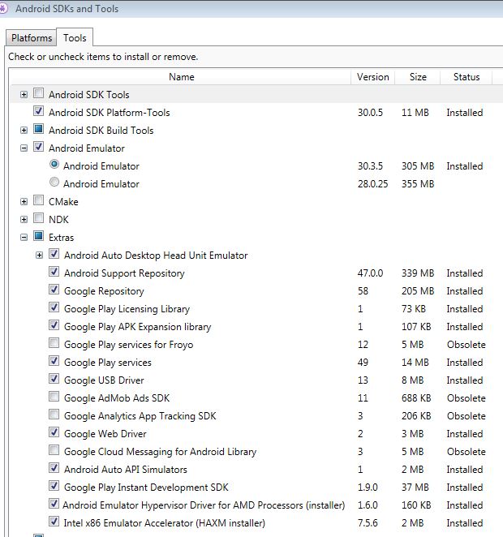Expand the Android SDK Tools node
The image size is (503, 537).
point(24,95)
